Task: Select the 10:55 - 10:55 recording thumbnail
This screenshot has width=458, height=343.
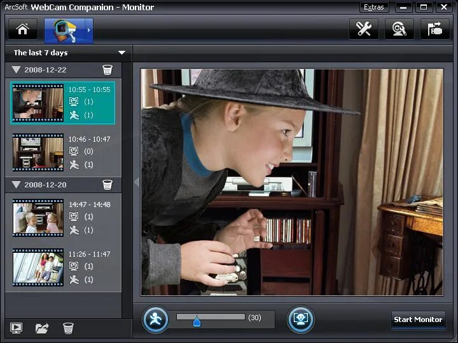Action: (38, 103)
